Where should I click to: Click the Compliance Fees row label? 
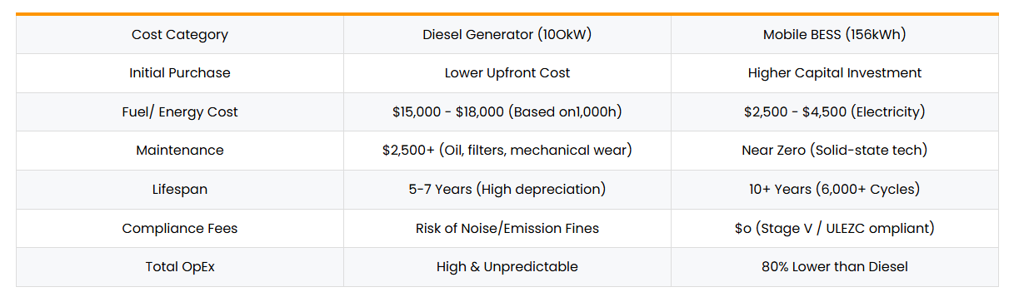[180, 228]
